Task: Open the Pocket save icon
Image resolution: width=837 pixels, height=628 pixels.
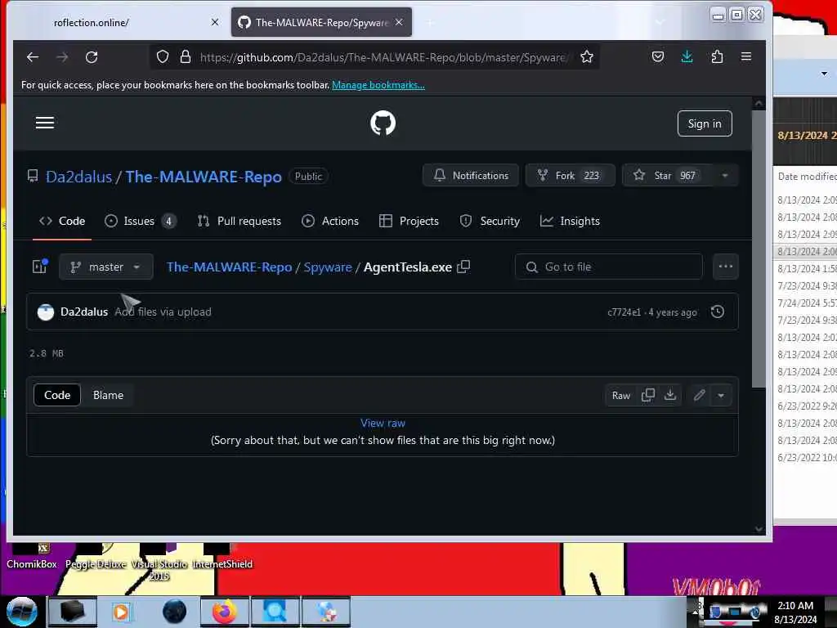Action: (658, 56)
